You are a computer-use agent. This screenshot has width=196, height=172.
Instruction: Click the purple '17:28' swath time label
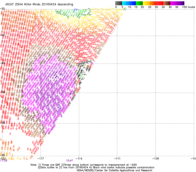pos(3,161)
